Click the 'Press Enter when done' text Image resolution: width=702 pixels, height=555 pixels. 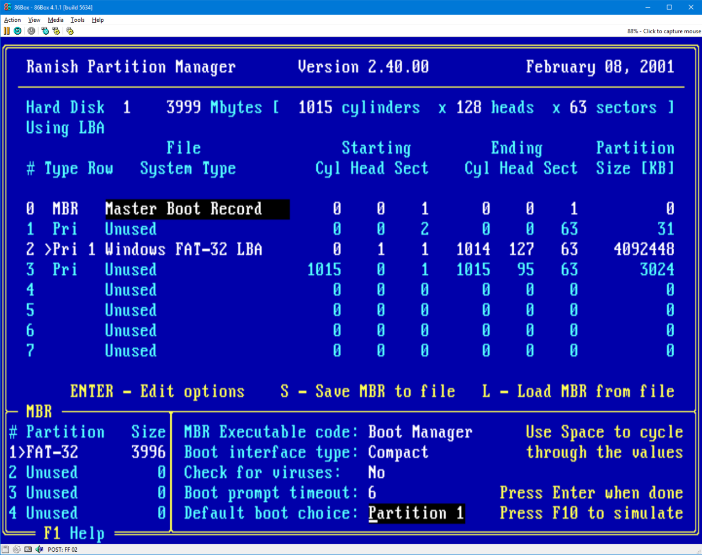tap(592, 493)
